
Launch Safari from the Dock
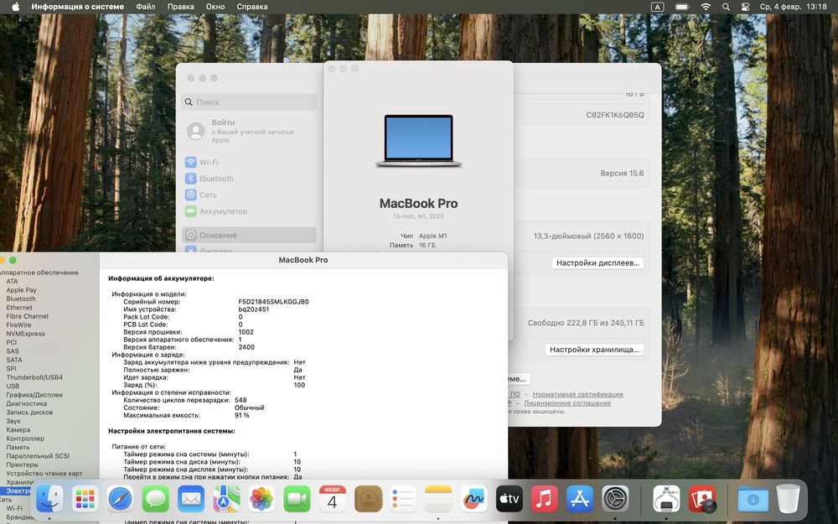tap(120, 500)
